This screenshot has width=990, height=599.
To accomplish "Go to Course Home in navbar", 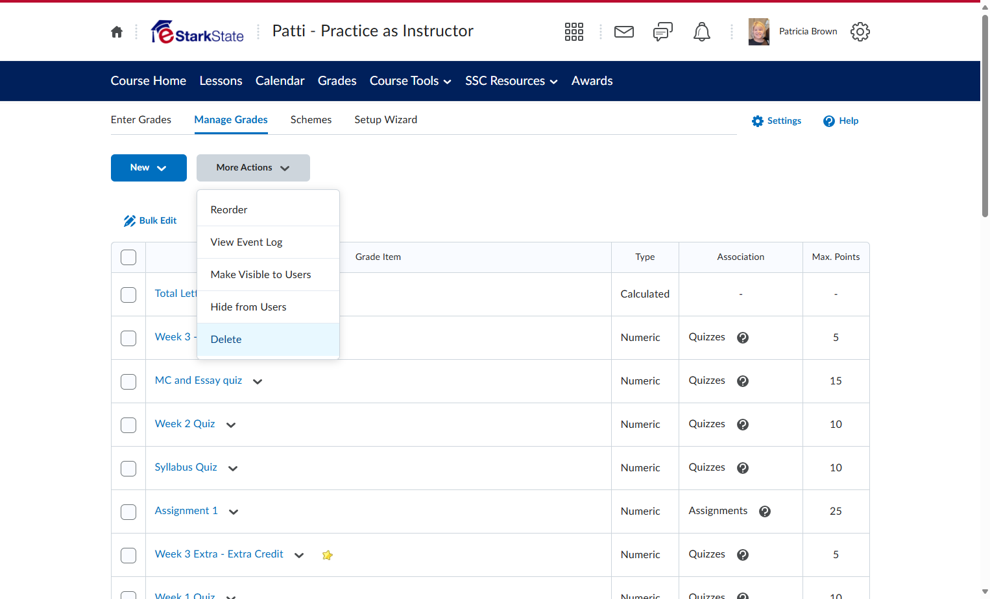I will pyautogui.click(x=149, y=81).
